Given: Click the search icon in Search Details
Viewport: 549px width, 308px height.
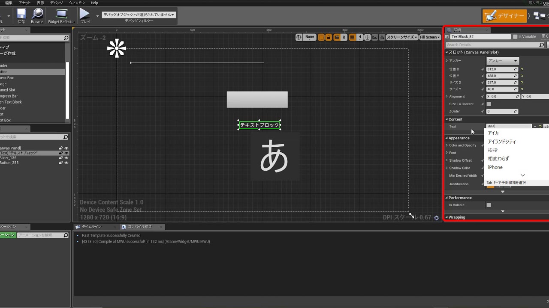Looking at the screenshot, I should tap(542, 45).
